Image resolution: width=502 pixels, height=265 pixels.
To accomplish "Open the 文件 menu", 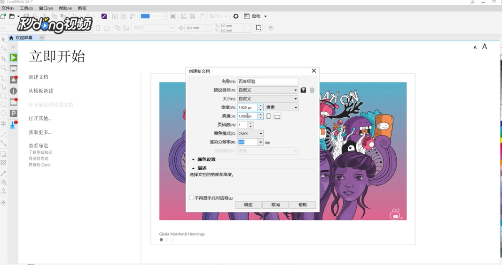I will 8,8.
